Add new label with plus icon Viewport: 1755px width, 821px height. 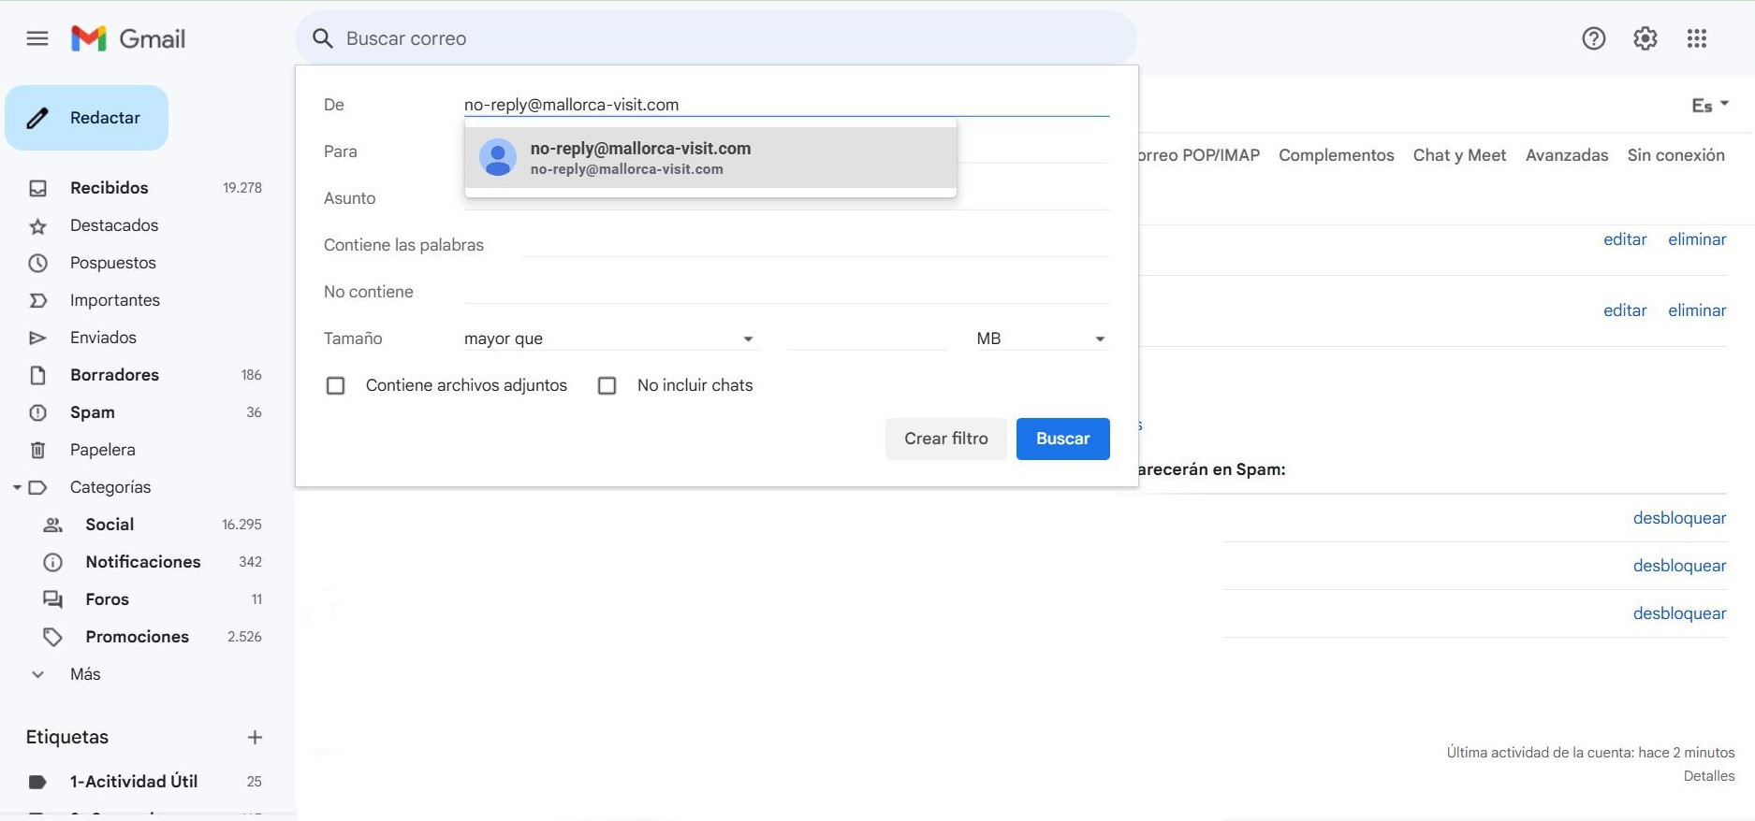point(255,738)
